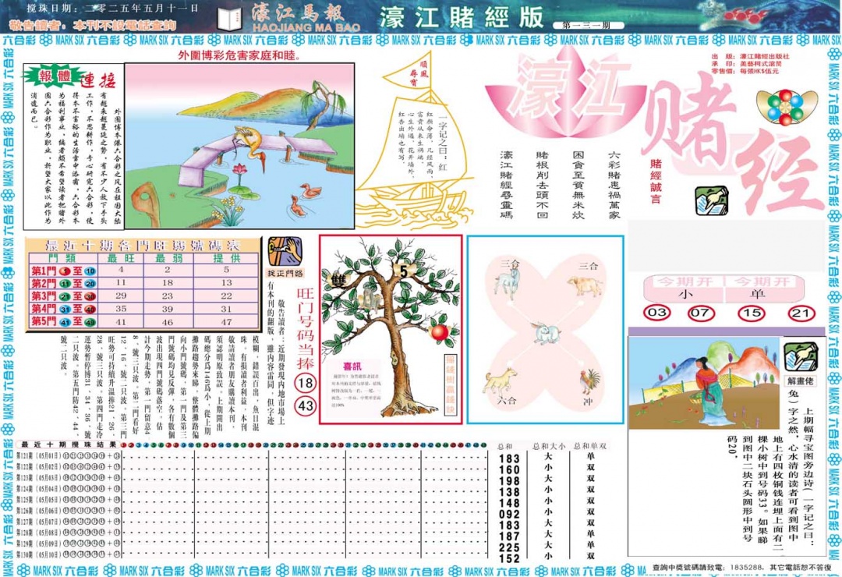The width and height of the screenshot is (842, 577).
Task: Click the 解画佬 hand-and-paper icon
Action: pyautogui.click(x=799, y=359)
